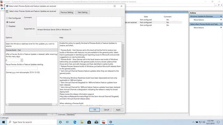Sort by the State column header
Screen dimensions: 223x125
[x=146, y=17]
